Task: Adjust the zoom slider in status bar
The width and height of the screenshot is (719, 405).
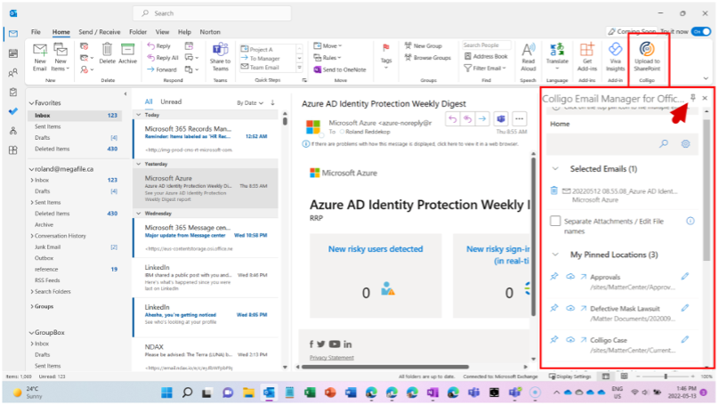Action: pos(666,377)
